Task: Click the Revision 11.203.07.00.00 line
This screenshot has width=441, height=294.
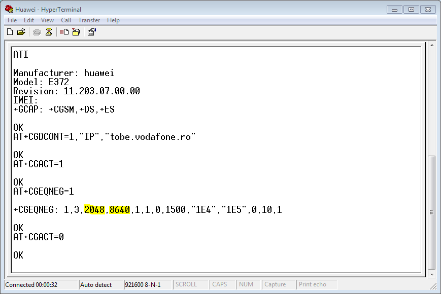Action: 77,91
